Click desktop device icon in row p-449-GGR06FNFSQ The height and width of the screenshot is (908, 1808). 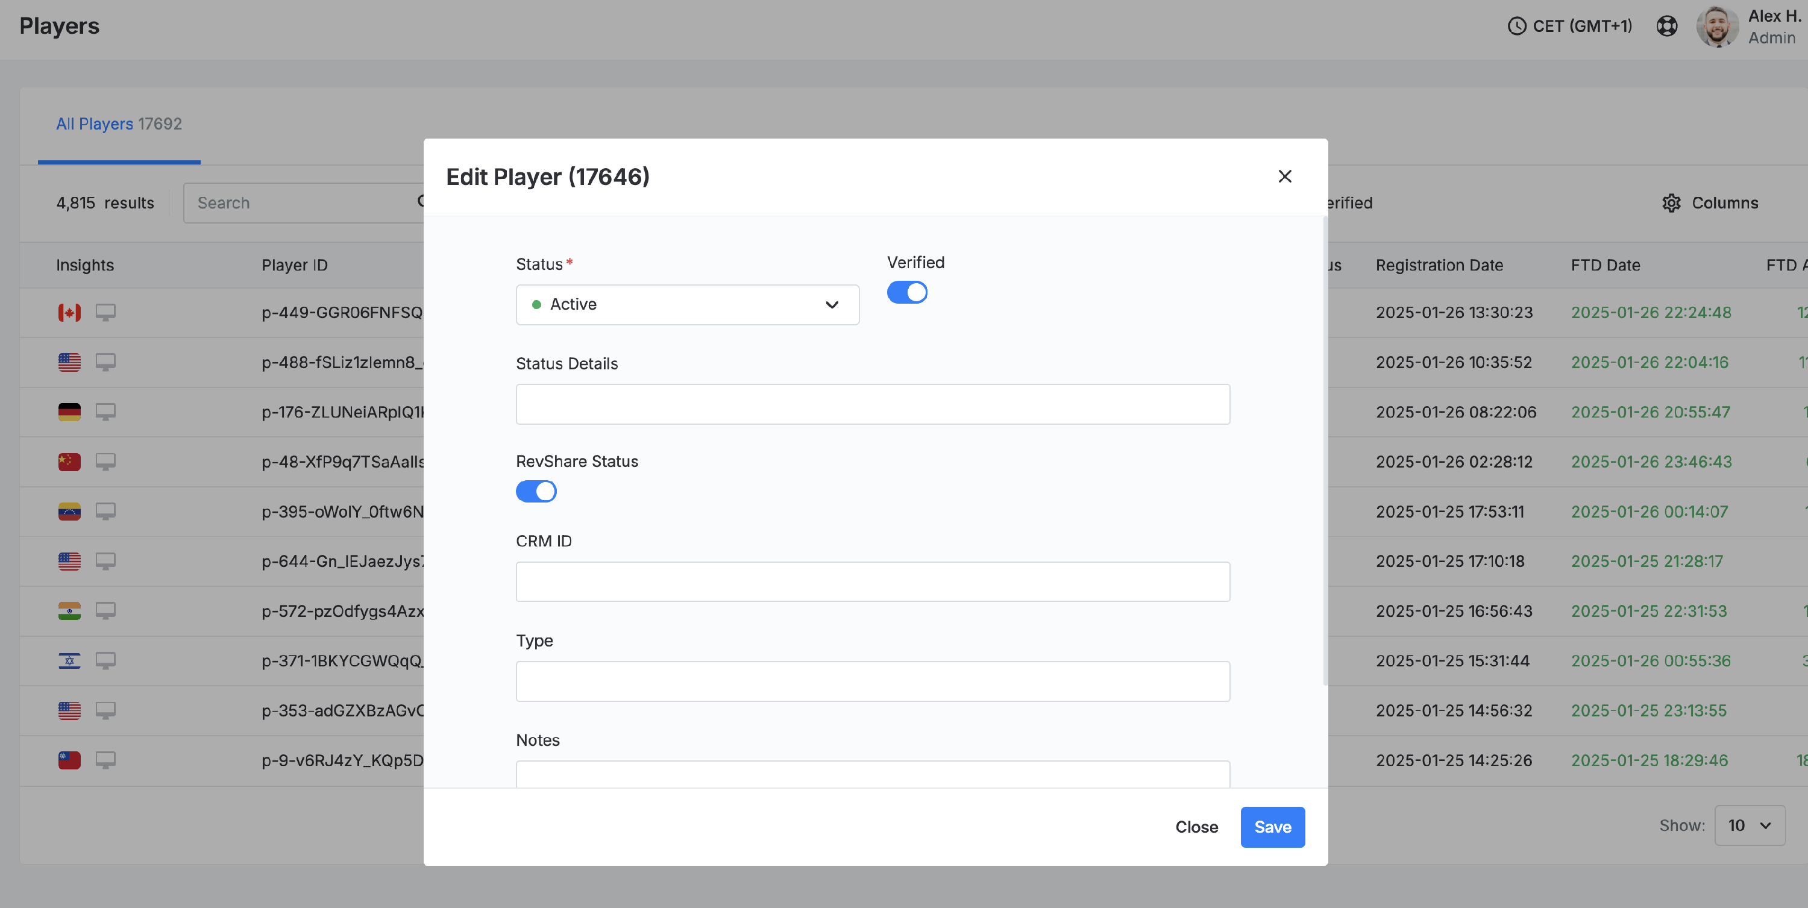click(x=105, y=312)
